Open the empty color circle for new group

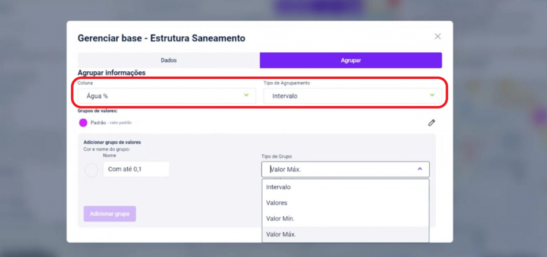[x=92, y=170]
